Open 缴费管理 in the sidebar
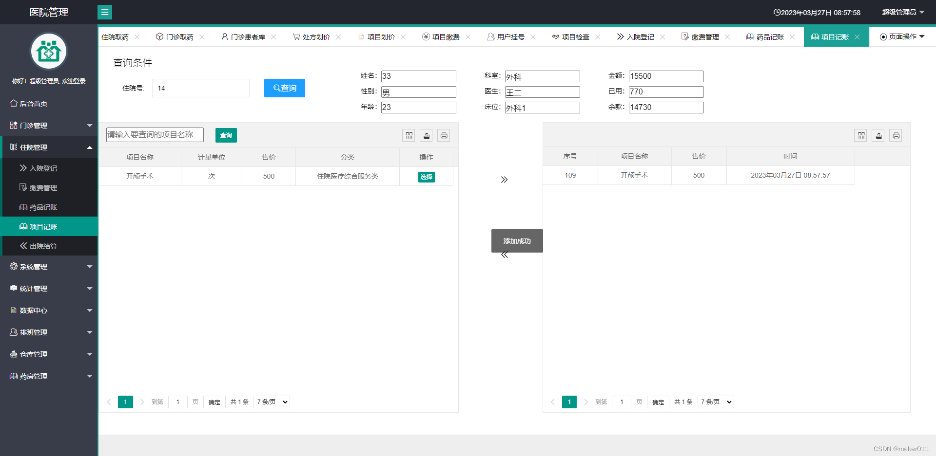The width and height of the screenshot is (936, 456). click(x=50, y=188)
